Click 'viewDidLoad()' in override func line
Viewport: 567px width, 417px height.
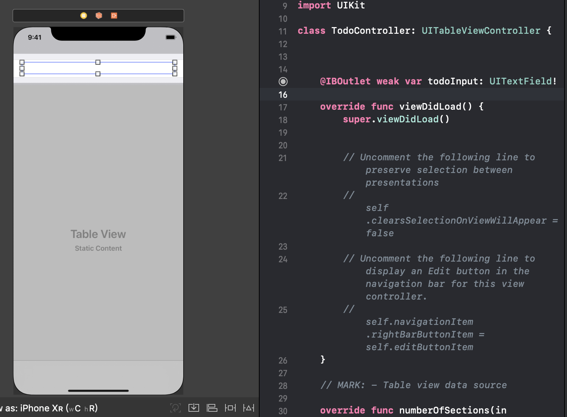(x=435, y=107)
